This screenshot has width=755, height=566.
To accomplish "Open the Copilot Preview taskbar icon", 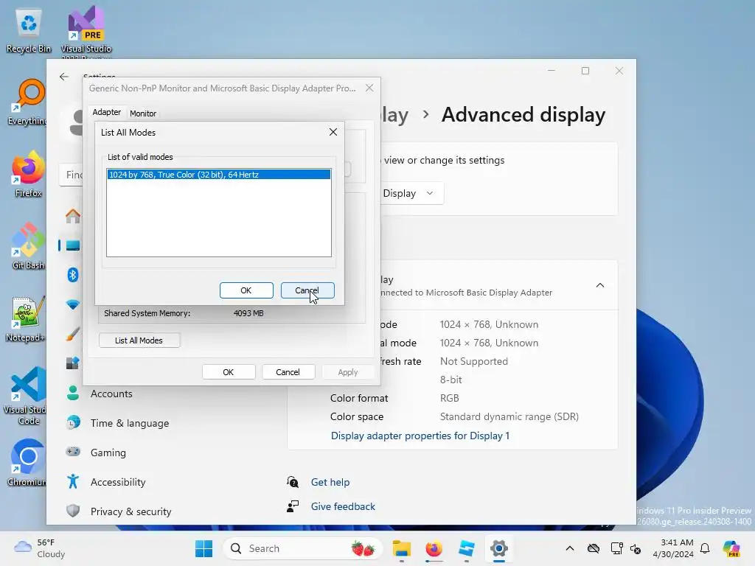I will point(731,548).
